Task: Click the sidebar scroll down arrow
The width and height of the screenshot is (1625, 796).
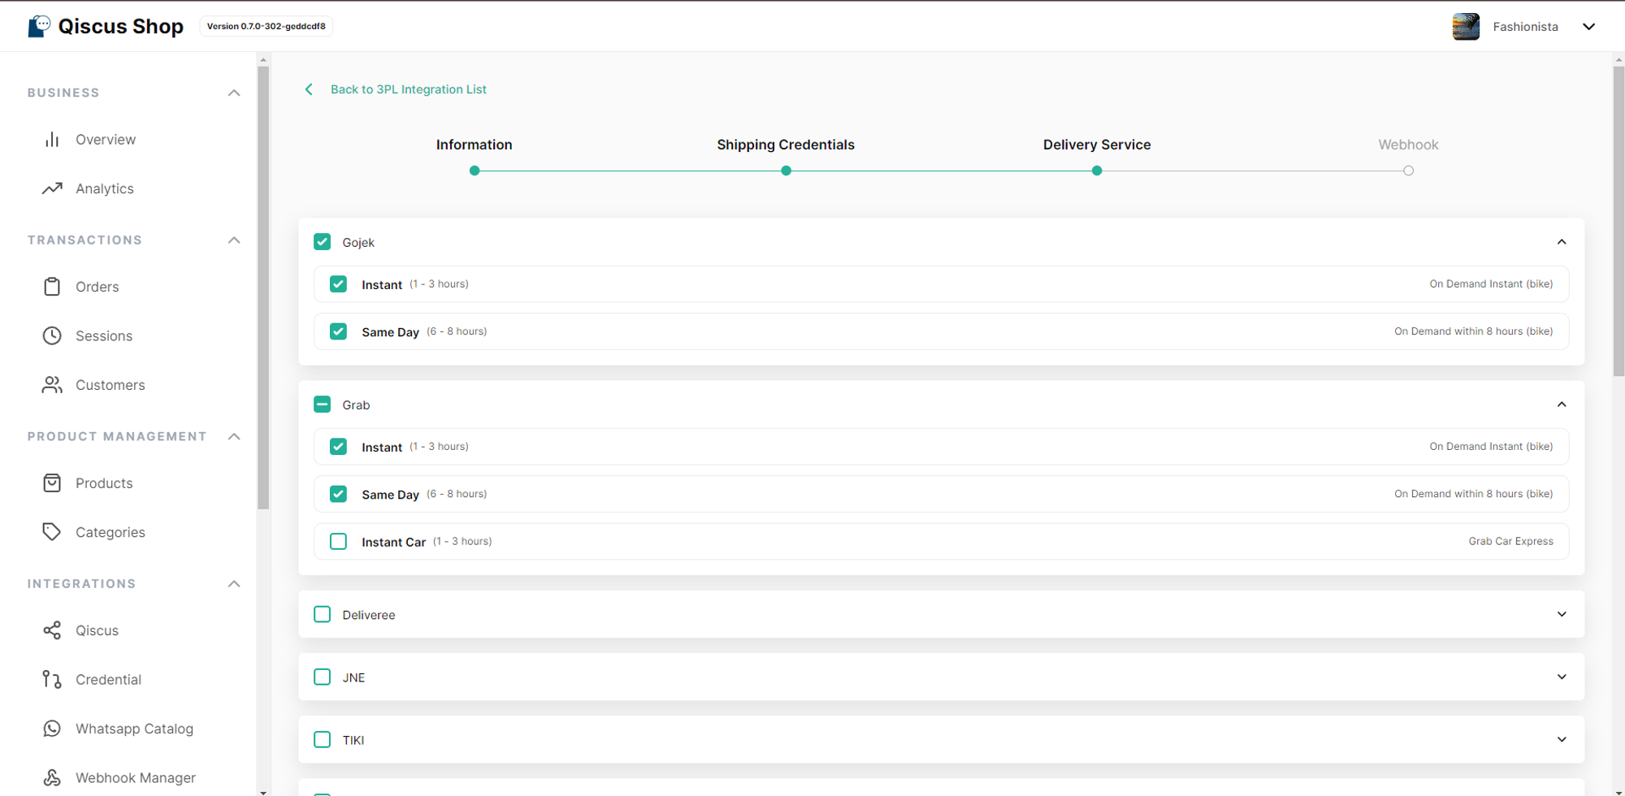Action: tap(263, 791)
